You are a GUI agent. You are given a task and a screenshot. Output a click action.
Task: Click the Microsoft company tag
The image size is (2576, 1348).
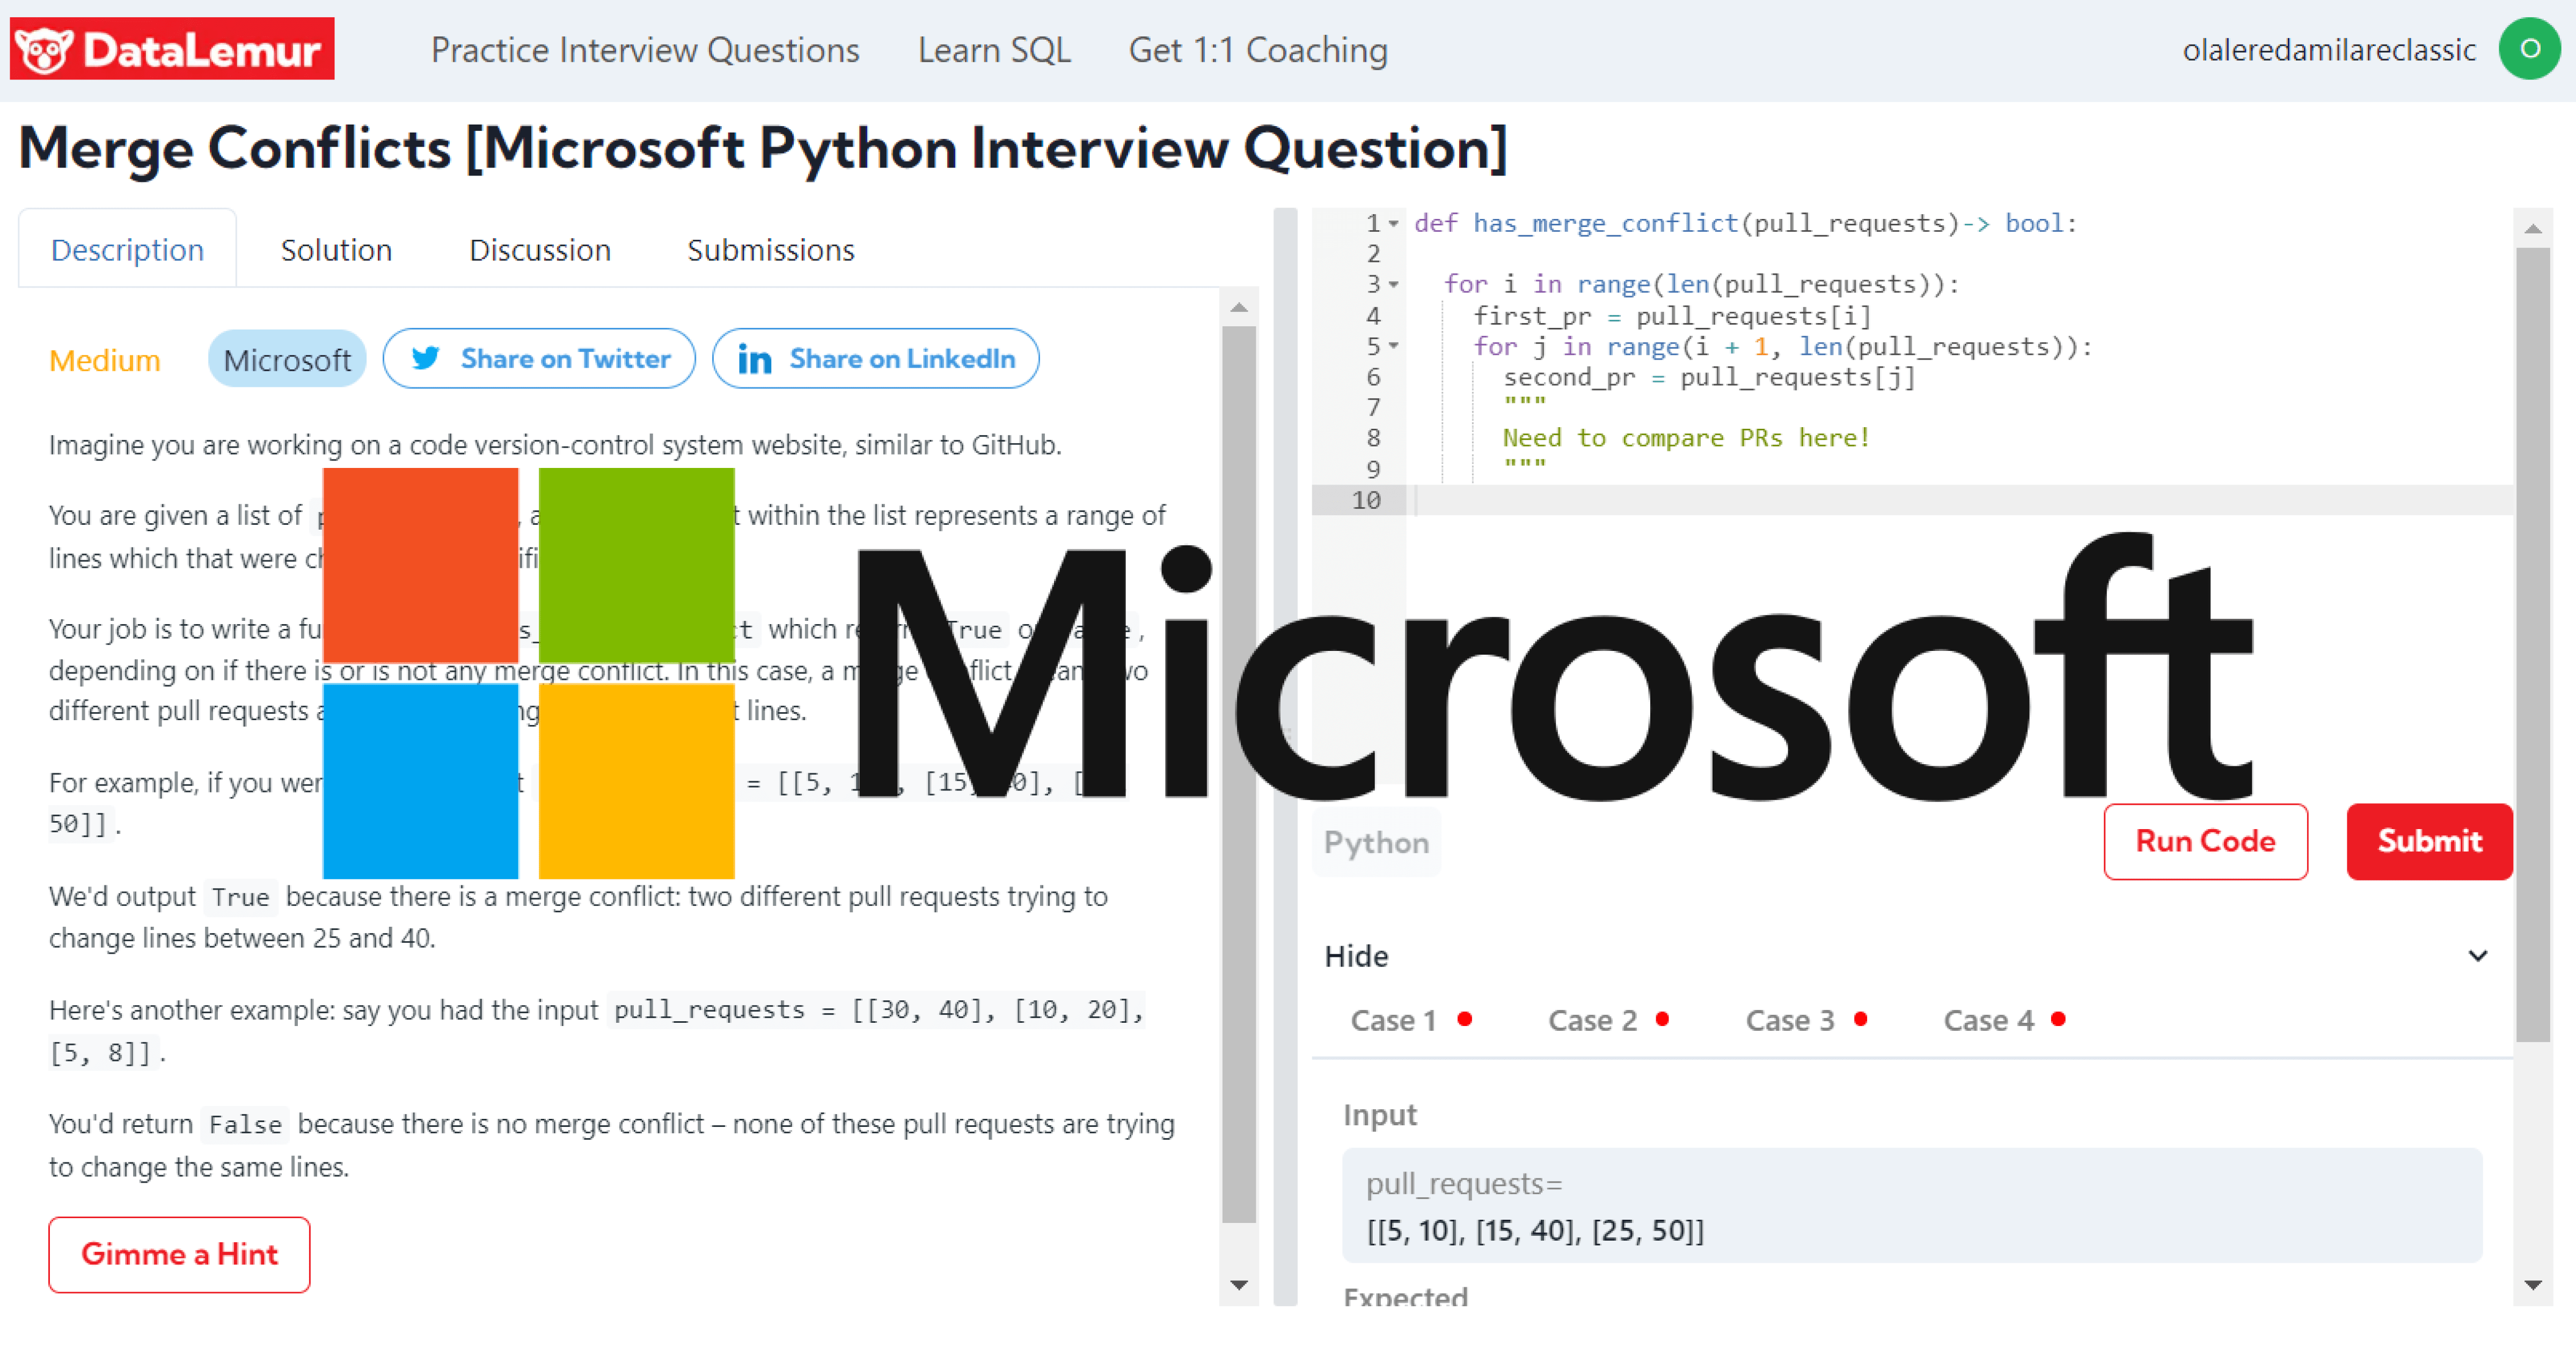287,359
